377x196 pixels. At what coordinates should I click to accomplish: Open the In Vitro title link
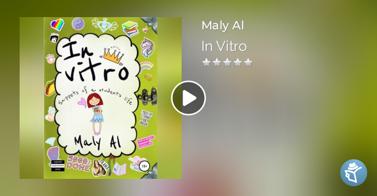[224, 46]
